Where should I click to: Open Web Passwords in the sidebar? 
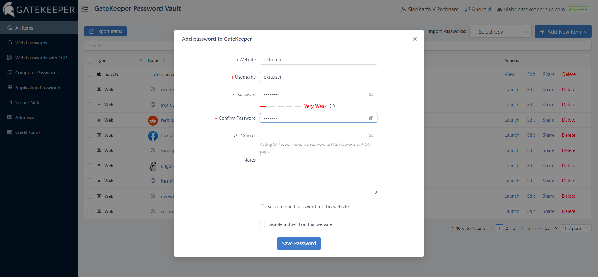point(31,43)
